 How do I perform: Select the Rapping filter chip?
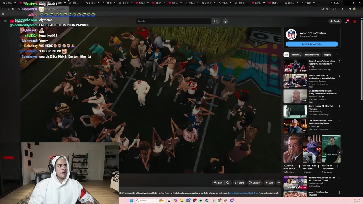pos(327,55)
